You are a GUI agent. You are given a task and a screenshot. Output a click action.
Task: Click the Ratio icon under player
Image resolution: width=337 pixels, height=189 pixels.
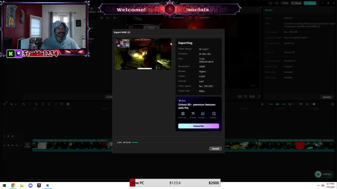click(252, 97)
